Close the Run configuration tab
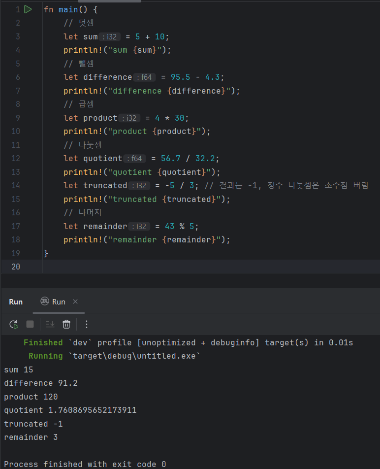 point(75,302)
